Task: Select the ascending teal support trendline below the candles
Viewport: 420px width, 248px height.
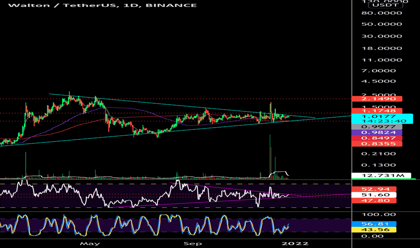Action: [175, 131]
